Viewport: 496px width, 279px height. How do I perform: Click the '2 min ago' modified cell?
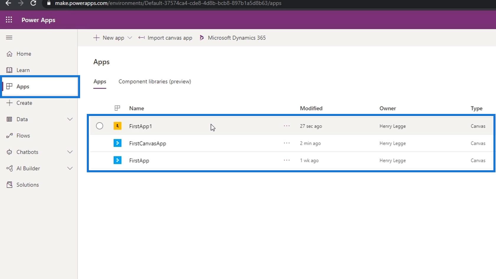(310, 143)
